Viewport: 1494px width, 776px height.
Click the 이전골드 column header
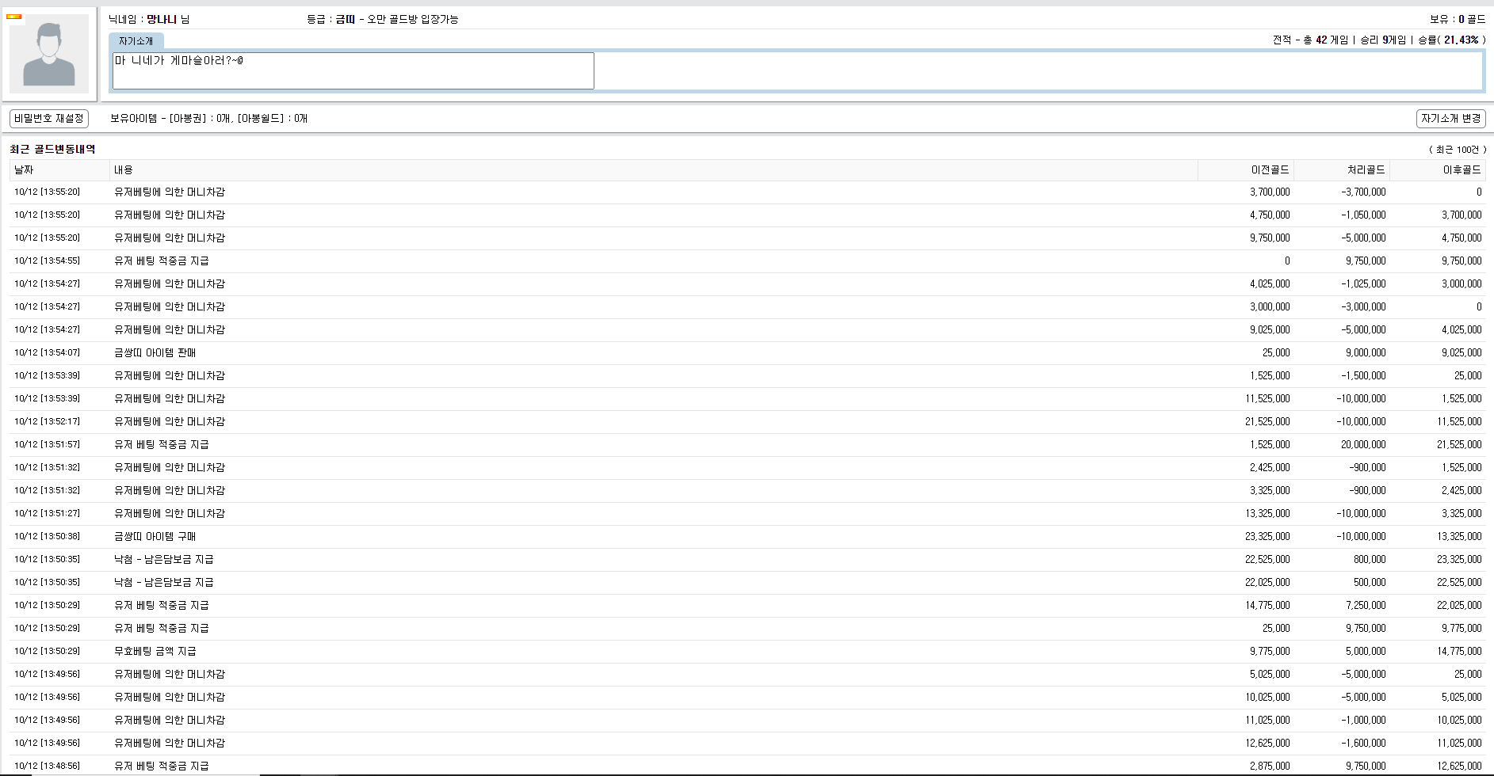tap(1269, 170)
